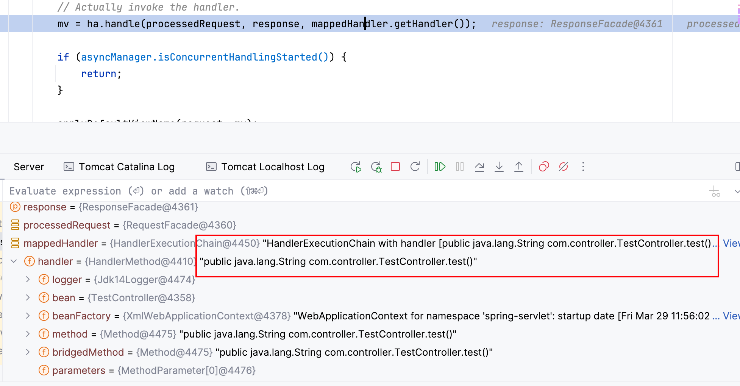View all breakpoints
Screen dimensions: 740x386
point(544,167)
